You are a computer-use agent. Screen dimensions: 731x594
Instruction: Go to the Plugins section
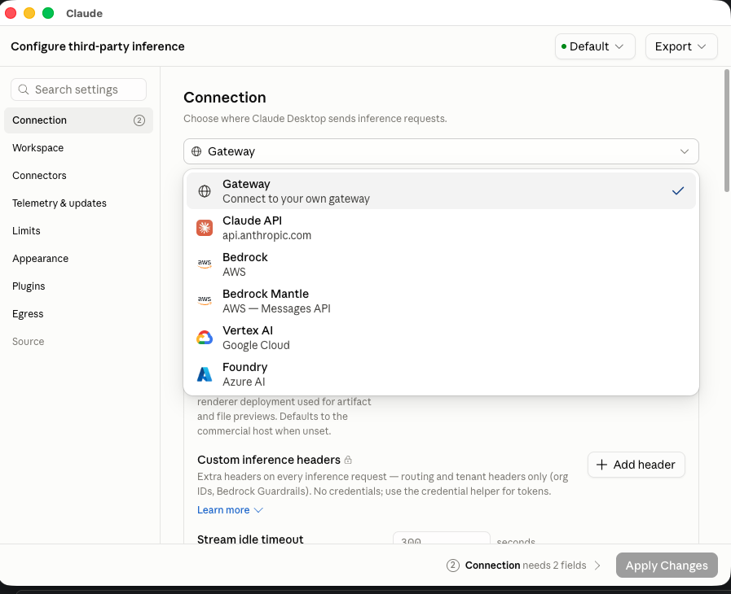coord(78,286)
